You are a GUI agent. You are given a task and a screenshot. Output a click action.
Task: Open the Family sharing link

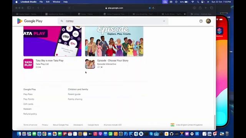75,99
